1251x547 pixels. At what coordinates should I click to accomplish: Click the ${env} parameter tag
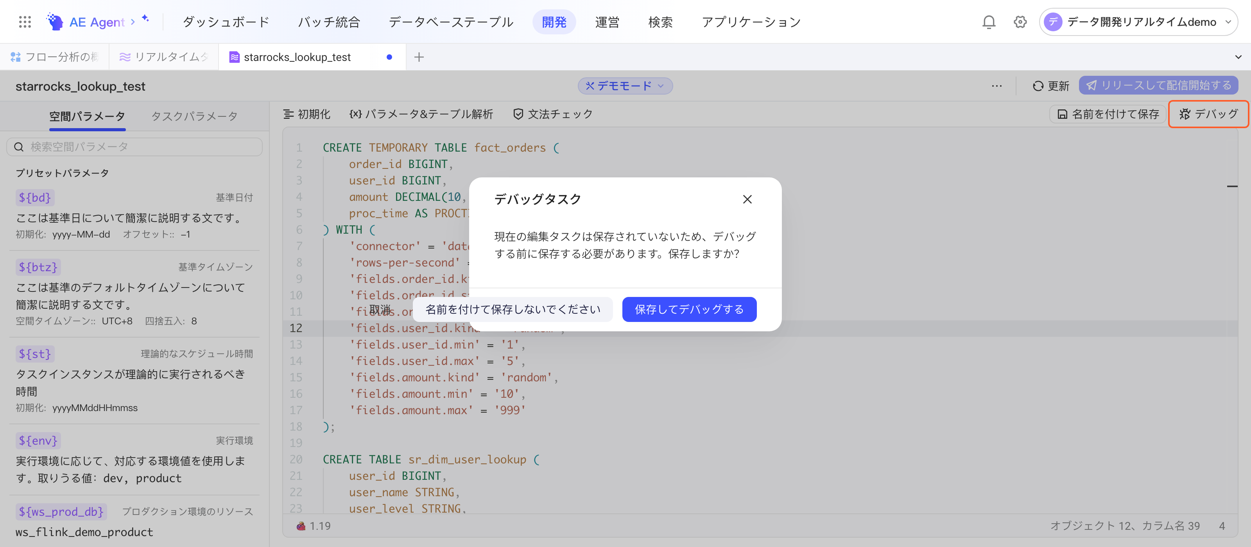[x=38, y=441]
